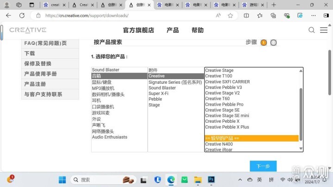Select step 1 orange indicator
333x187 pixels.
[264, 43]
